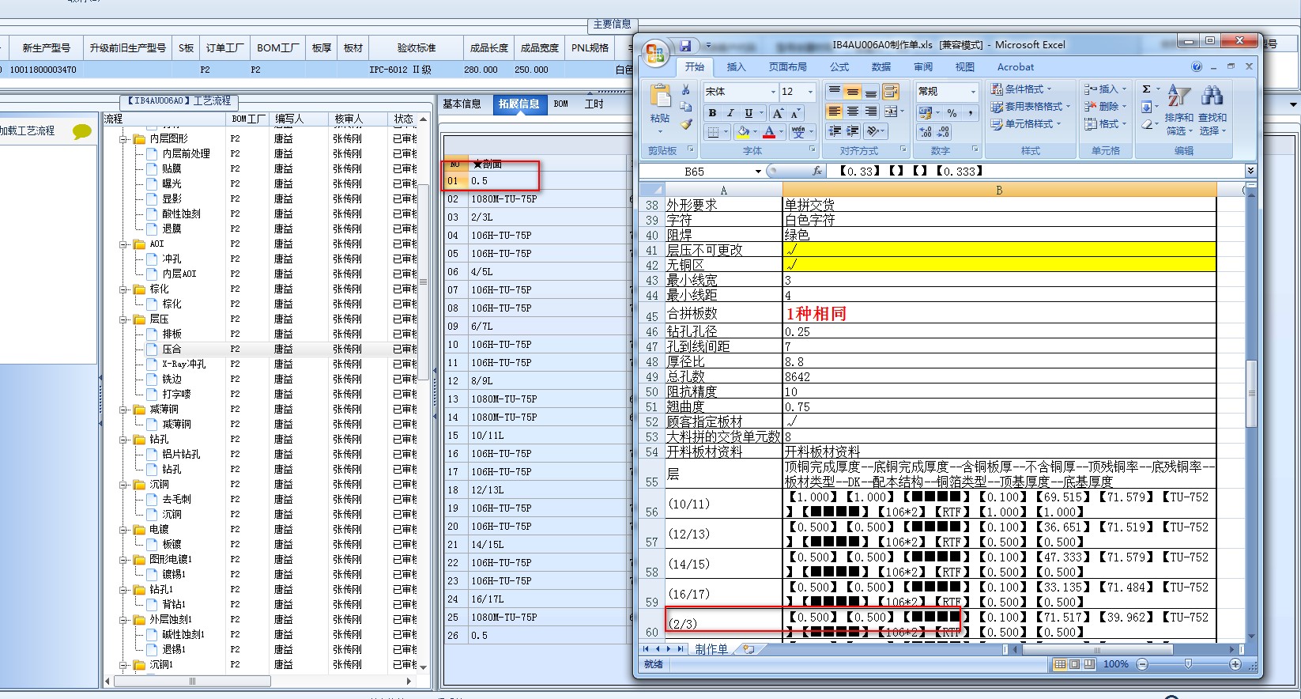Switch to the Normal view in the status bar

pos(1060,664)
